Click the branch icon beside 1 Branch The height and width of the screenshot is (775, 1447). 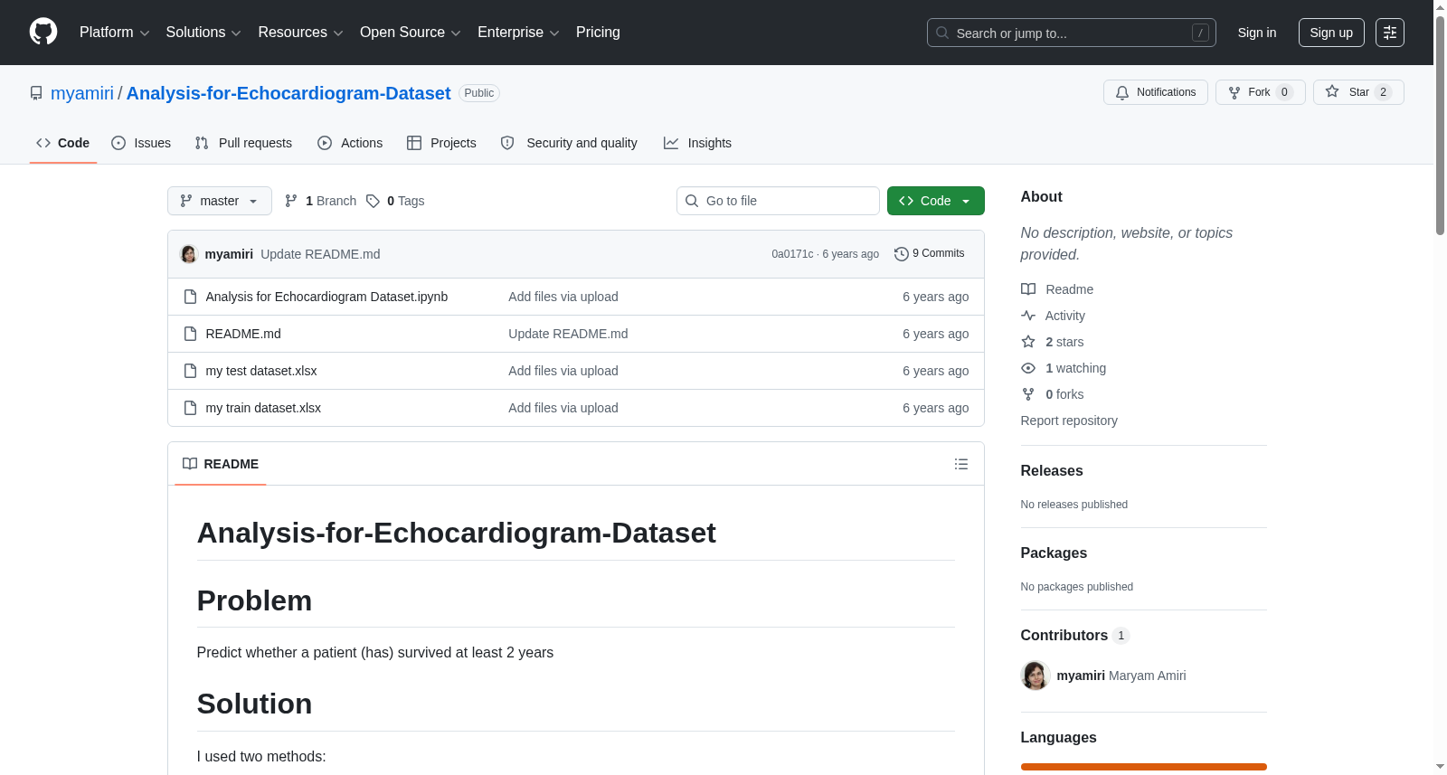pyautogui.click(x=291, y=201)
